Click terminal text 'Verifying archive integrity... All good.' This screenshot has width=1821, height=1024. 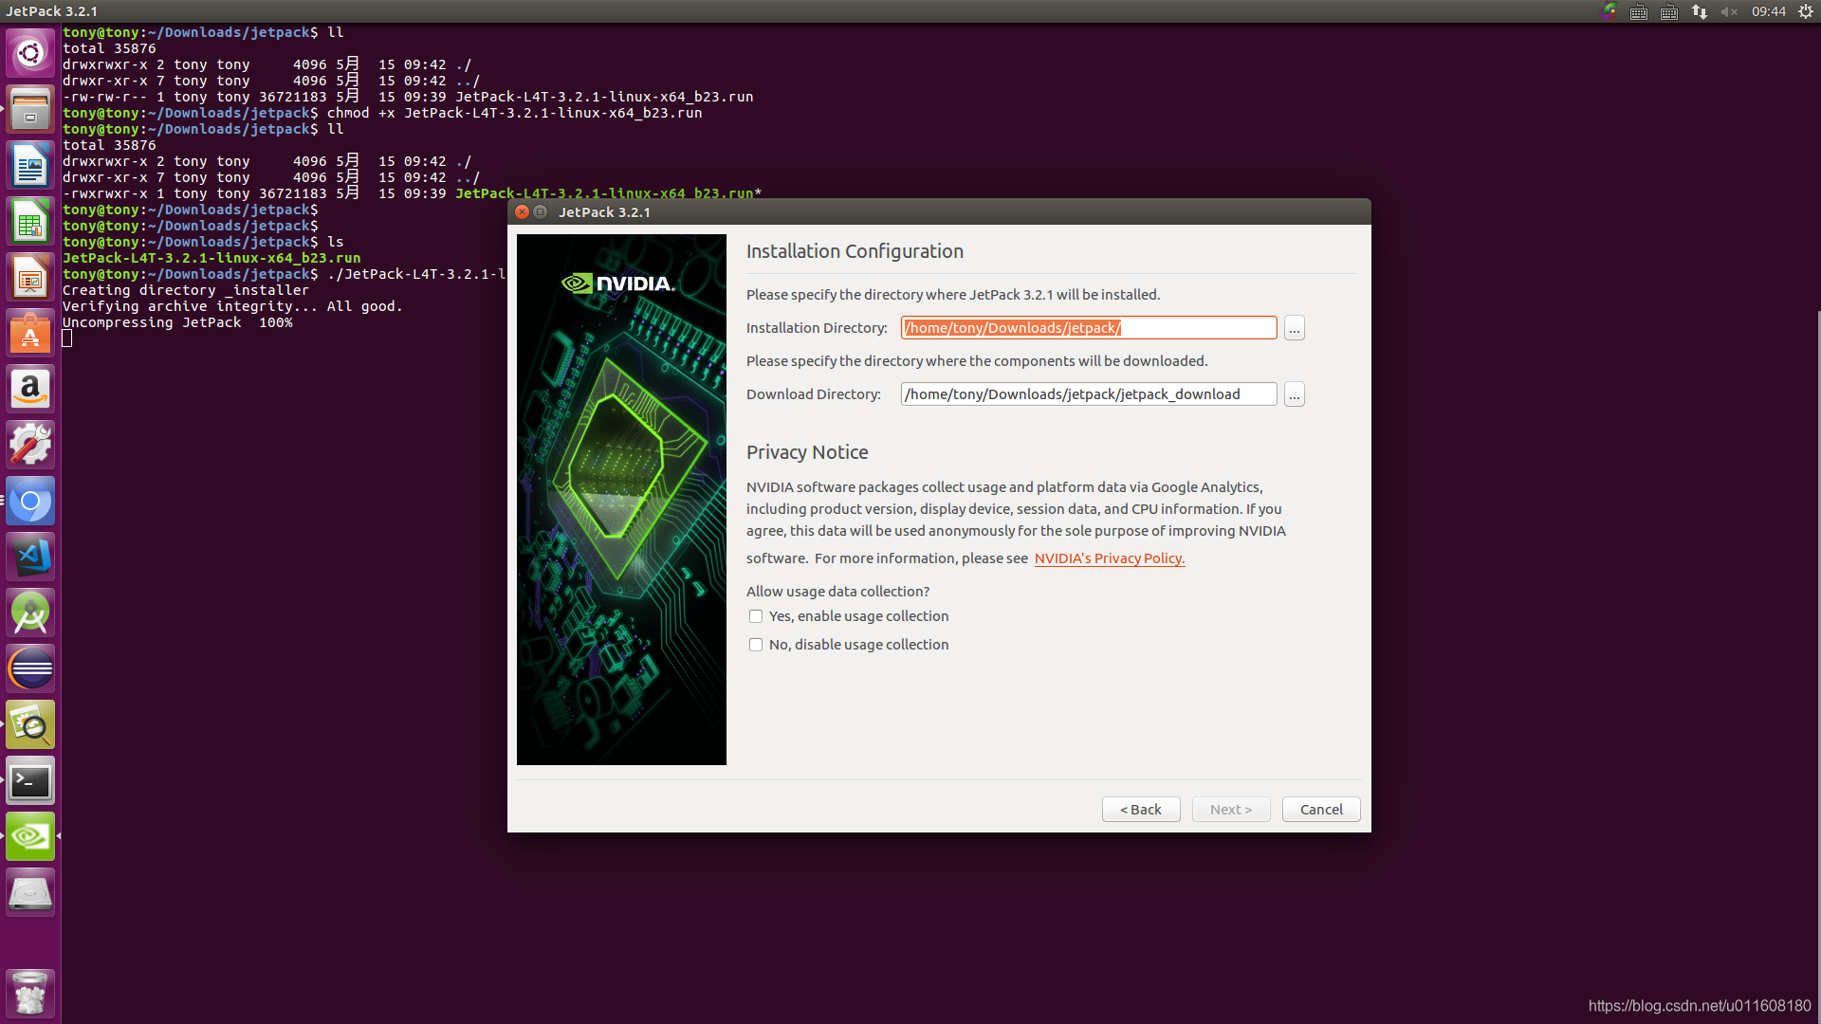(232, 307)
